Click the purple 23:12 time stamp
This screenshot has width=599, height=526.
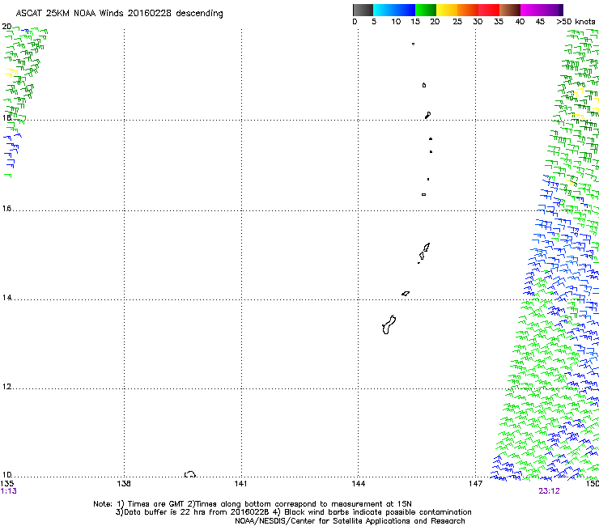click(x=549, y=491)
